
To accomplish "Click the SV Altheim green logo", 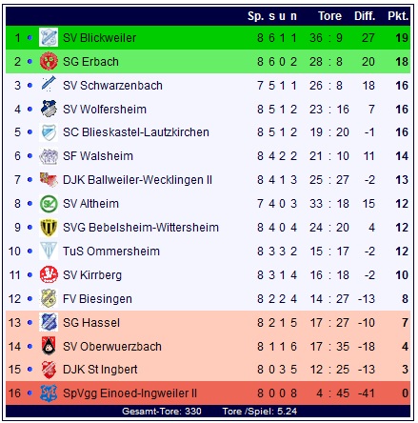I will [x=49, y=204].
